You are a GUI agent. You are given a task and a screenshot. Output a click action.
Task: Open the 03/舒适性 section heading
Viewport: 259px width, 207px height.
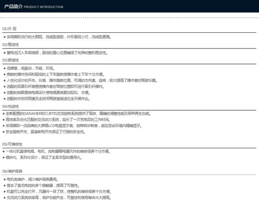coord(10,60)
